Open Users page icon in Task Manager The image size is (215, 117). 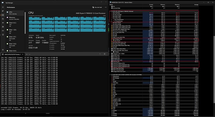coord(3,27)
